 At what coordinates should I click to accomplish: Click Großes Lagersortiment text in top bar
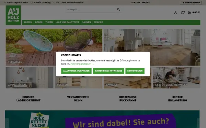pyautogui.click(x=18, y=2)
